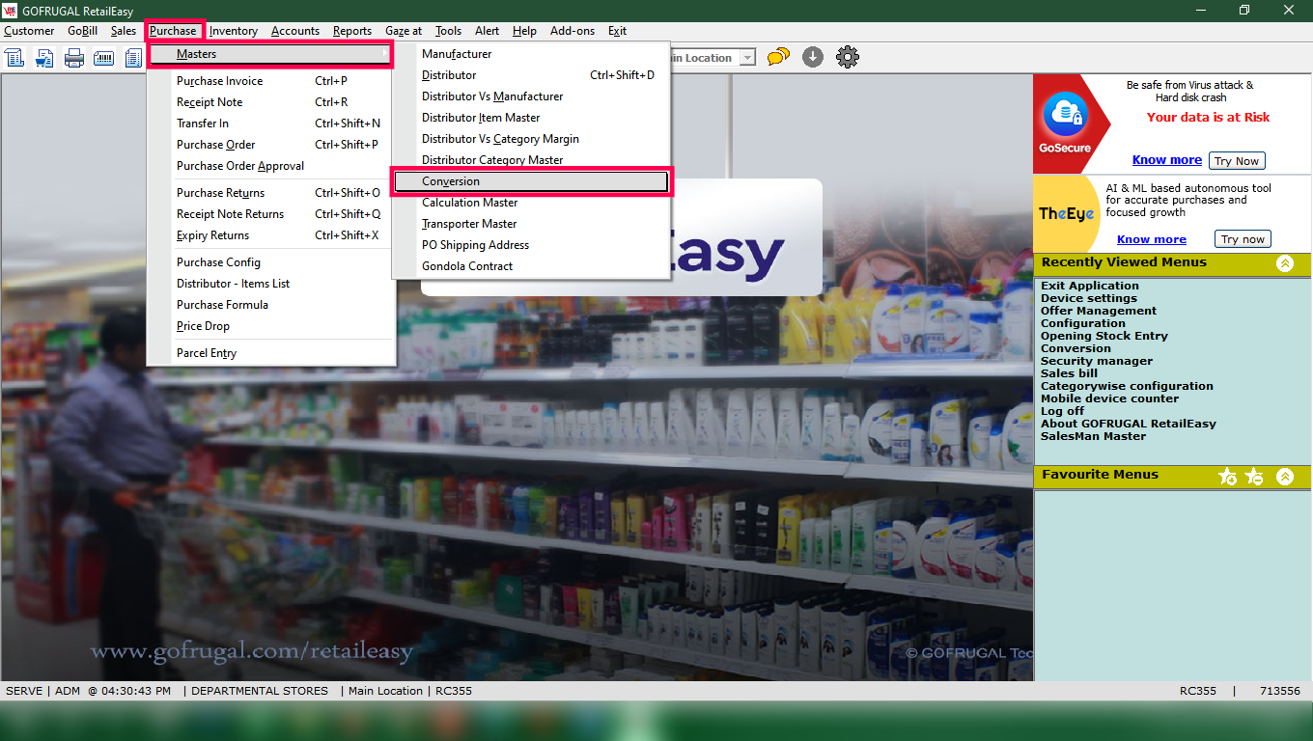The width and height of the screenshot is (1313, 741).
Task: Click the barcode label toolbar icon
Action: [x=103, y=58]
